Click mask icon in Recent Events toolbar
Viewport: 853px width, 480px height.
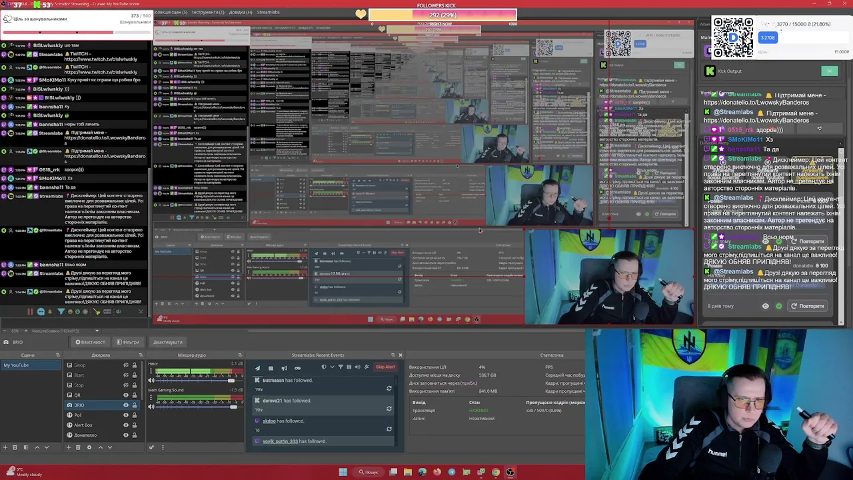click(297, 367)
